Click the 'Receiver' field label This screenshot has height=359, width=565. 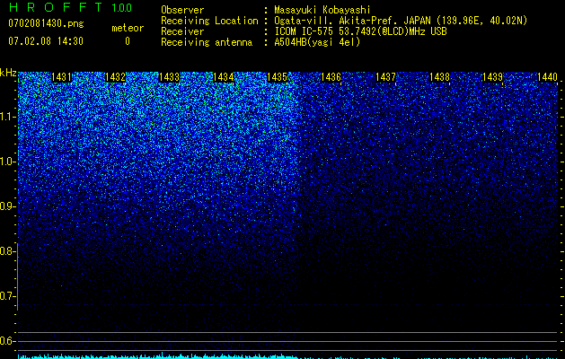point(182,31)
